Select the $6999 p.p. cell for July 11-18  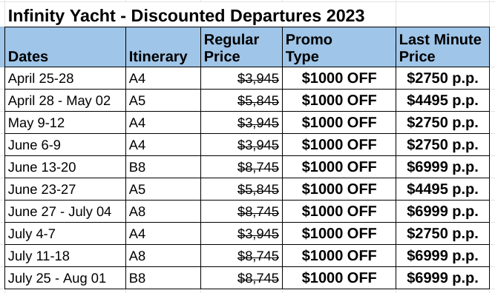click(x=442, y=255)
